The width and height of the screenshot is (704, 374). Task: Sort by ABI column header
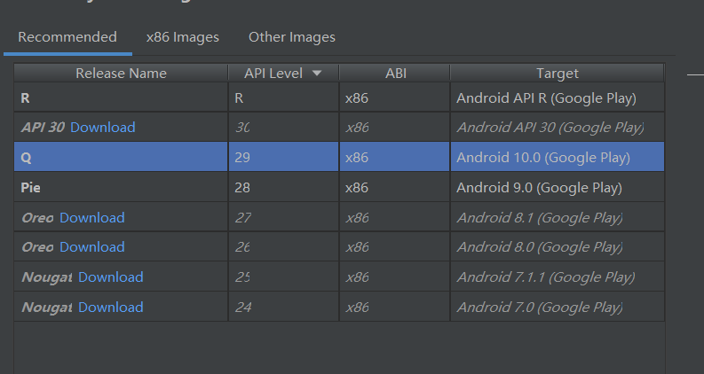click(395, 73)
